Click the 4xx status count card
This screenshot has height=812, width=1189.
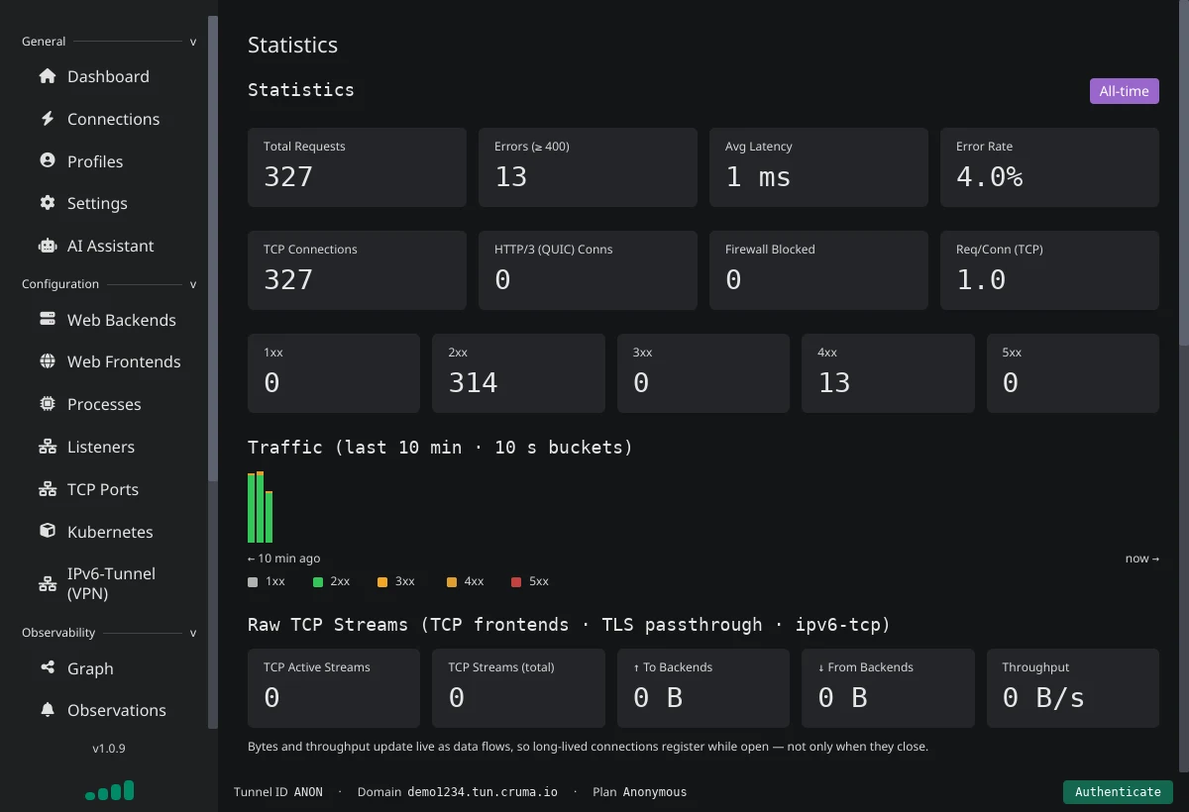click(888, 373)
